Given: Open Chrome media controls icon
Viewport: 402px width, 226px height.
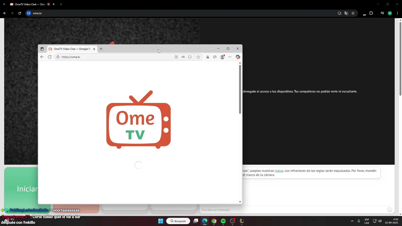Looking at the screenshot, I should (x=382, y=13).
